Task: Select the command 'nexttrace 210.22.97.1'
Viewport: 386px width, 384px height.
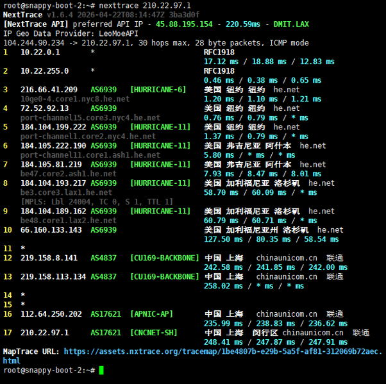Action: tap(145, 5)
